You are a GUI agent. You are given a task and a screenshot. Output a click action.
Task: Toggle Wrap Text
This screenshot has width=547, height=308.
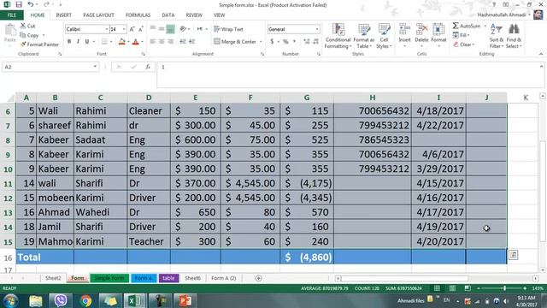coord(228,29)
